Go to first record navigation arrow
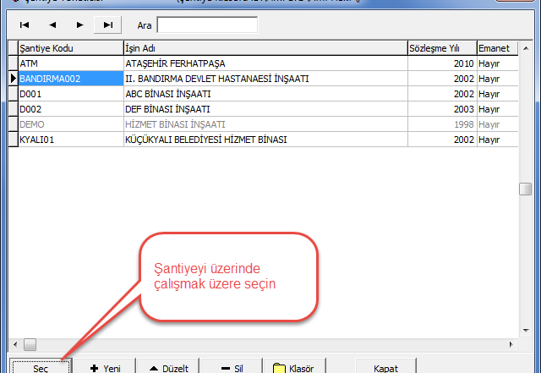541x373 pixels. click(24, 25)
